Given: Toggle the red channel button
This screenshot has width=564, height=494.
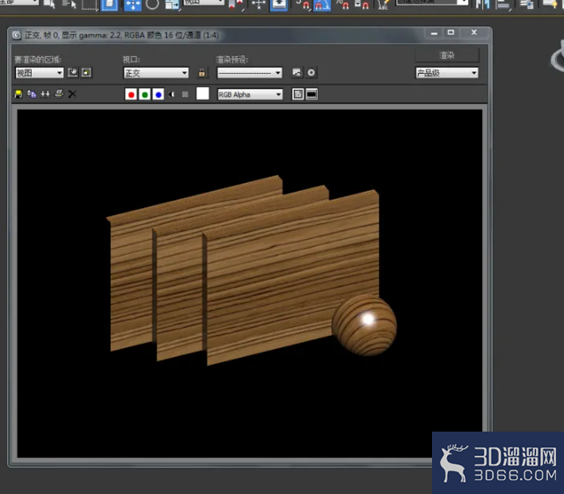Looking at the screenshot, I should click(131, 94).
